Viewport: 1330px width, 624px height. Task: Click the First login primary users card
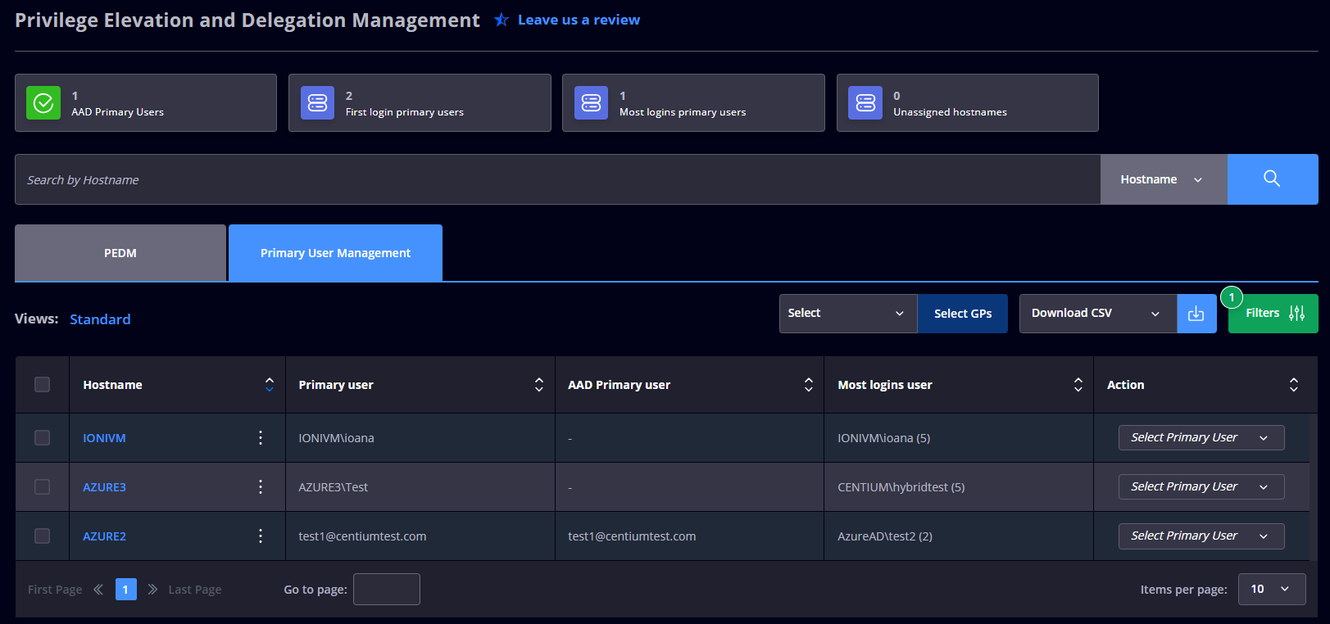point(420,103)
